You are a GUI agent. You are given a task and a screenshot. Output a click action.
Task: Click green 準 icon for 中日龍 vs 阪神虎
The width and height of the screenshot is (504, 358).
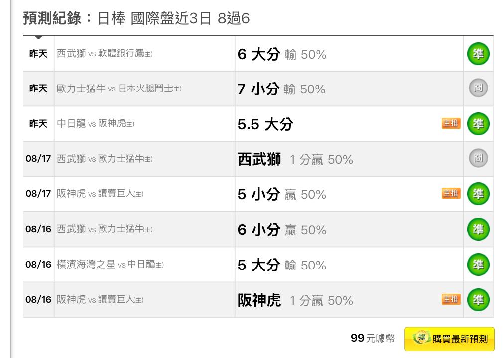(478, 124)
